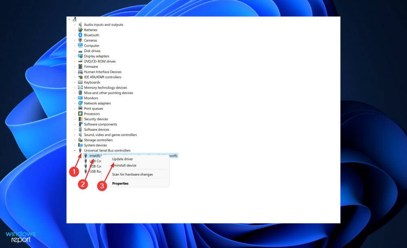Choose Uninstall device from context menu
The height and width of the screenshot is (248, 407).
click(x=125, y=165)
